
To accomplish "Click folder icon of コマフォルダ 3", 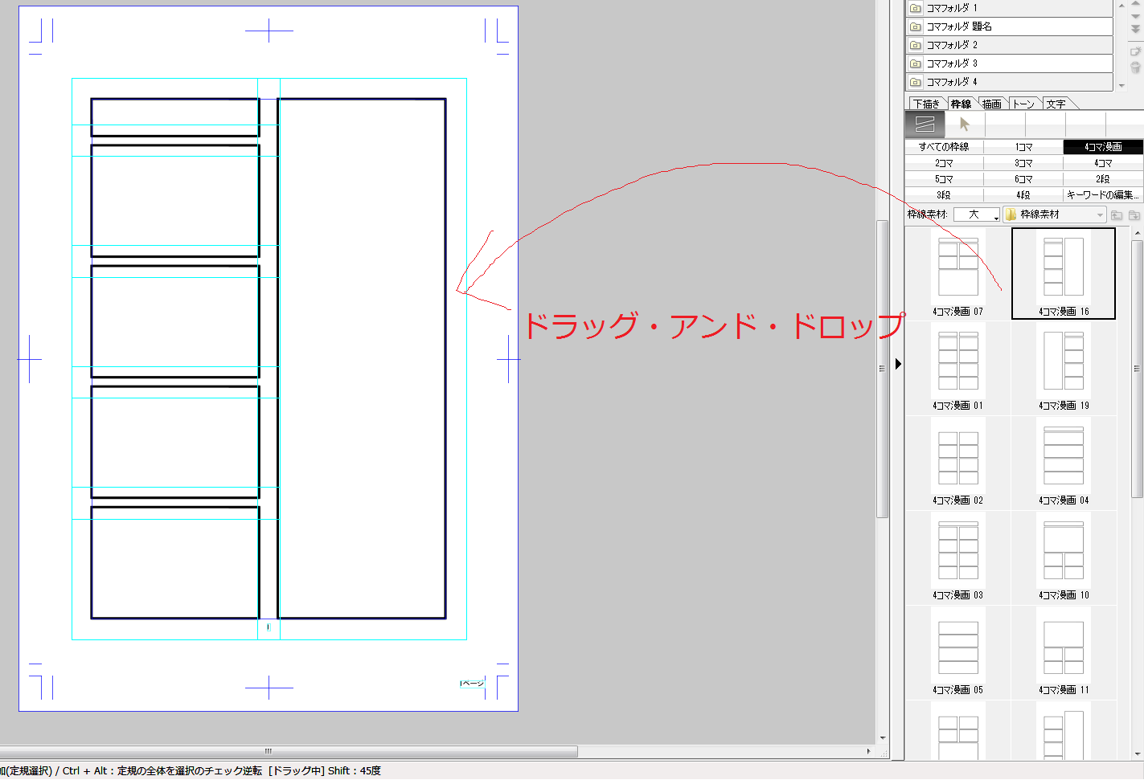I will pos(915,63).
